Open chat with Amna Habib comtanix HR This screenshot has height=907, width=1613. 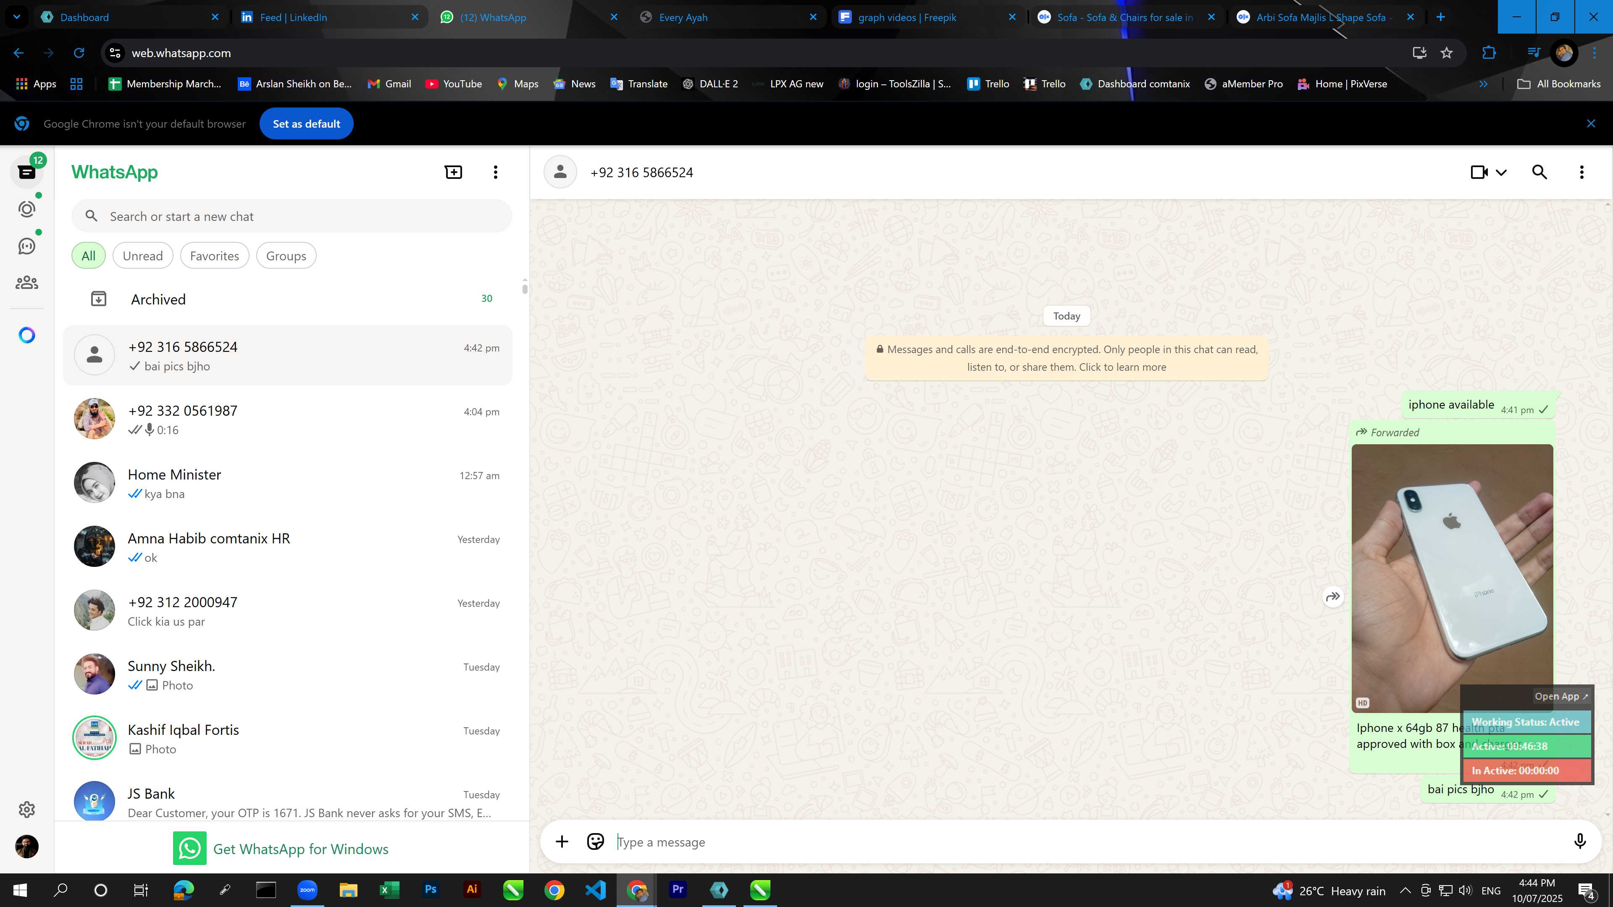[x=287, y=546]
